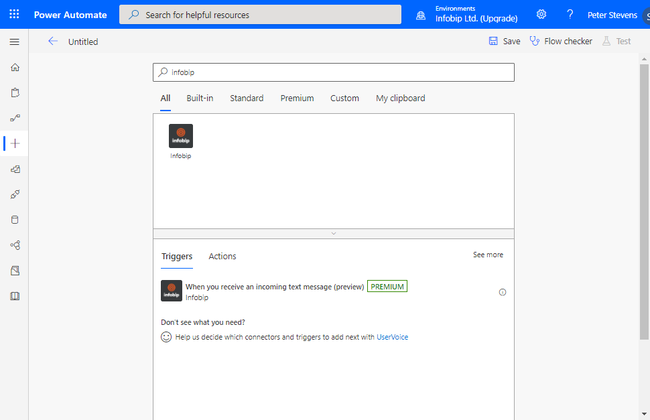Viewport: 650px width, 420px height.
Task: Click See more for triggers
Action: tap(488, 255)
